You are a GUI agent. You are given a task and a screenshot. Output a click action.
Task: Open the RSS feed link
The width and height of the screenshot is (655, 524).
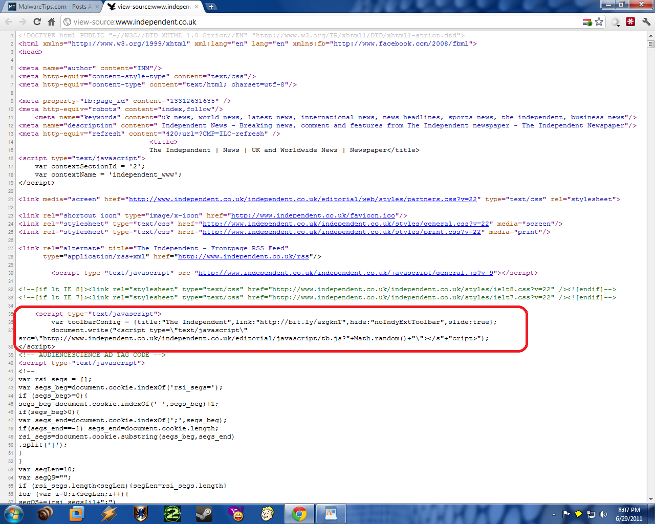pyautogui.click(x=244, y=256)
